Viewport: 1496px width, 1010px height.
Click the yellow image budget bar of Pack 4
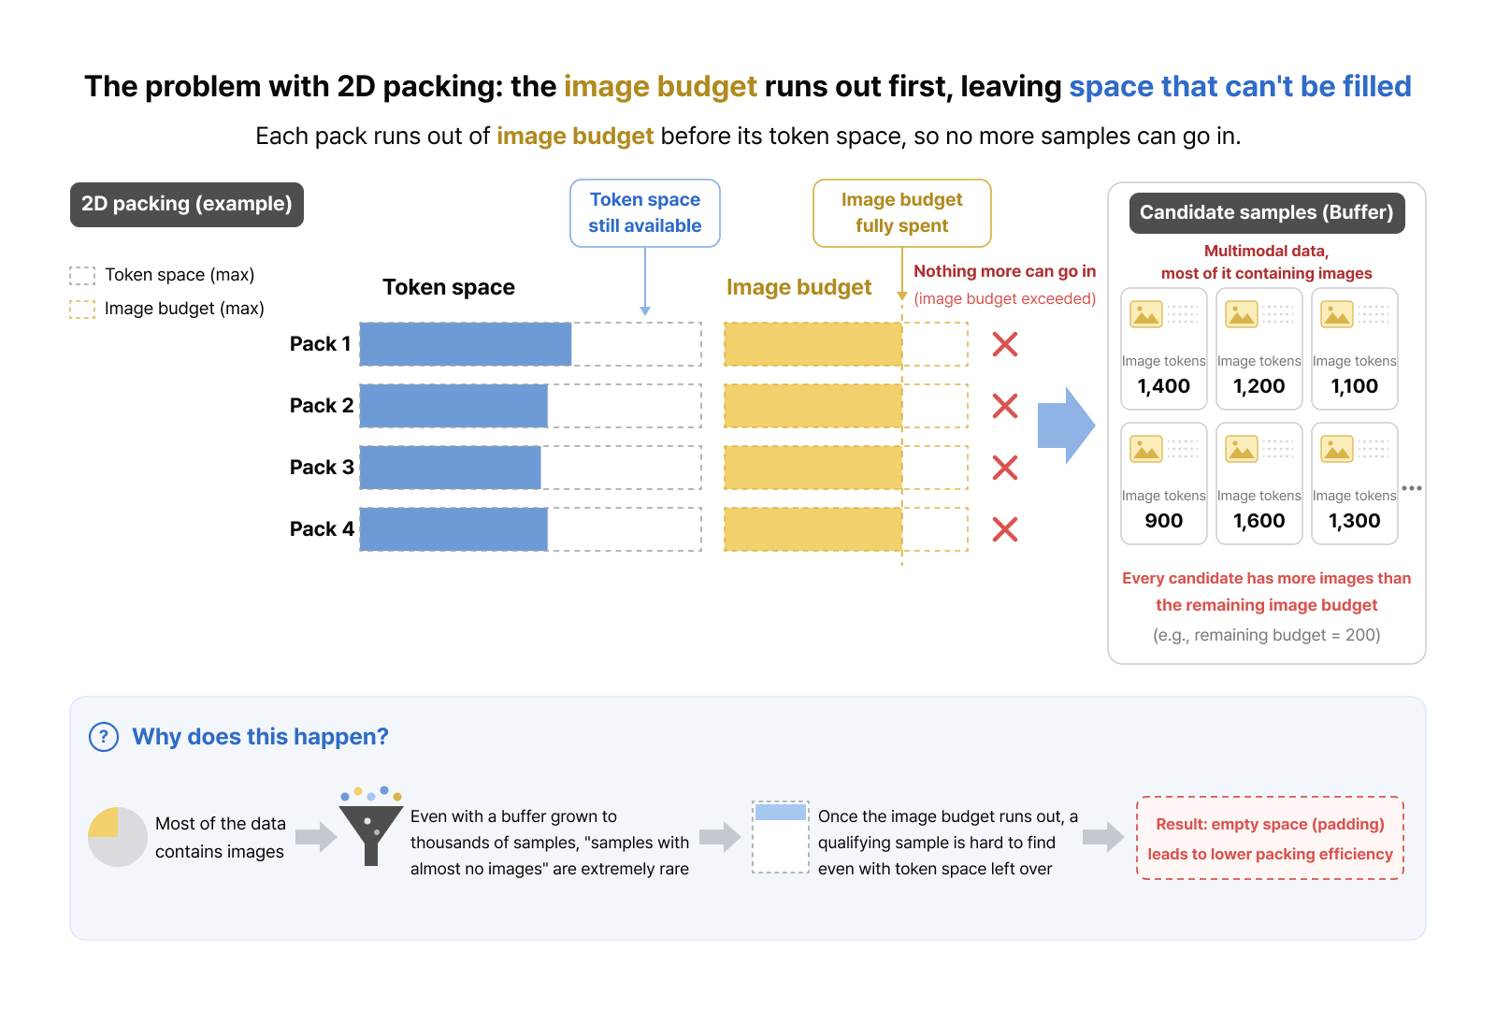point(813,529)
